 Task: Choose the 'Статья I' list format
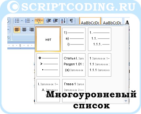point(74,65)
